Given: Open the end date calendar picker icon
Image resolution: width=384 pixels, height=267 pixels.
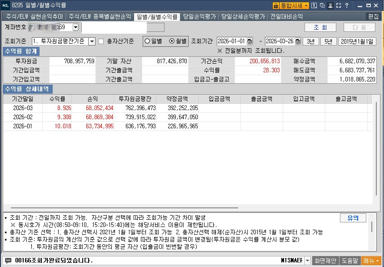Looking at the screenshot, I should (x=298, y=41).
